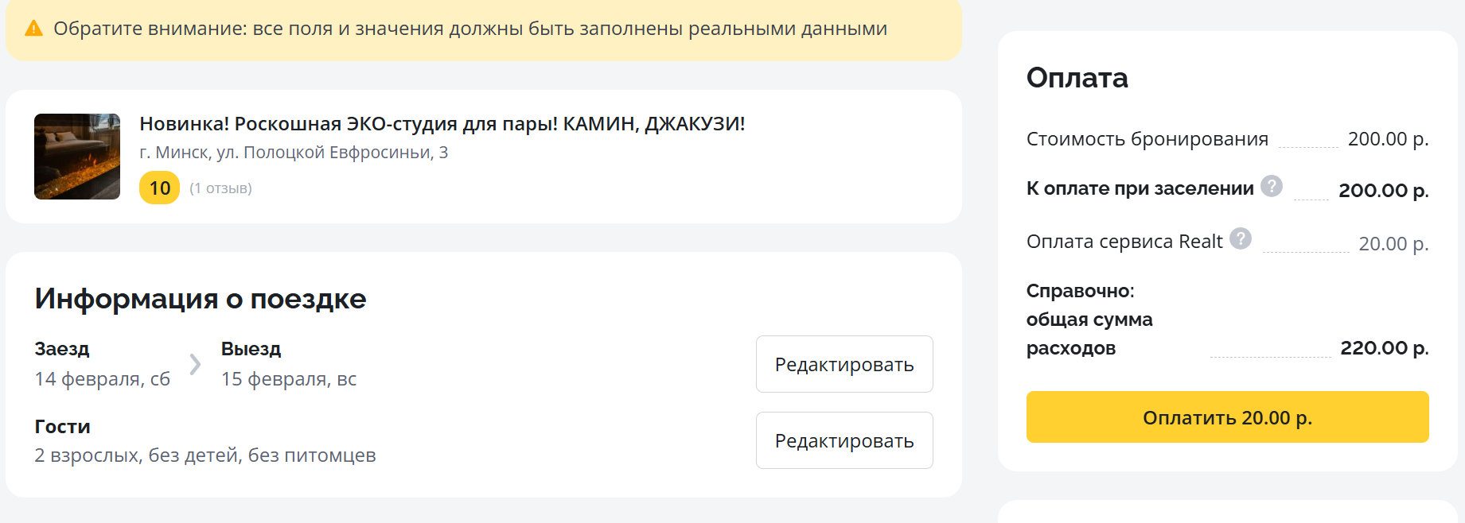Open the 'Новинка! Роскошная ЭКО-студия' listing title
The width and height of the screenshot is (1465, 523).
click(x=442, y=124)
